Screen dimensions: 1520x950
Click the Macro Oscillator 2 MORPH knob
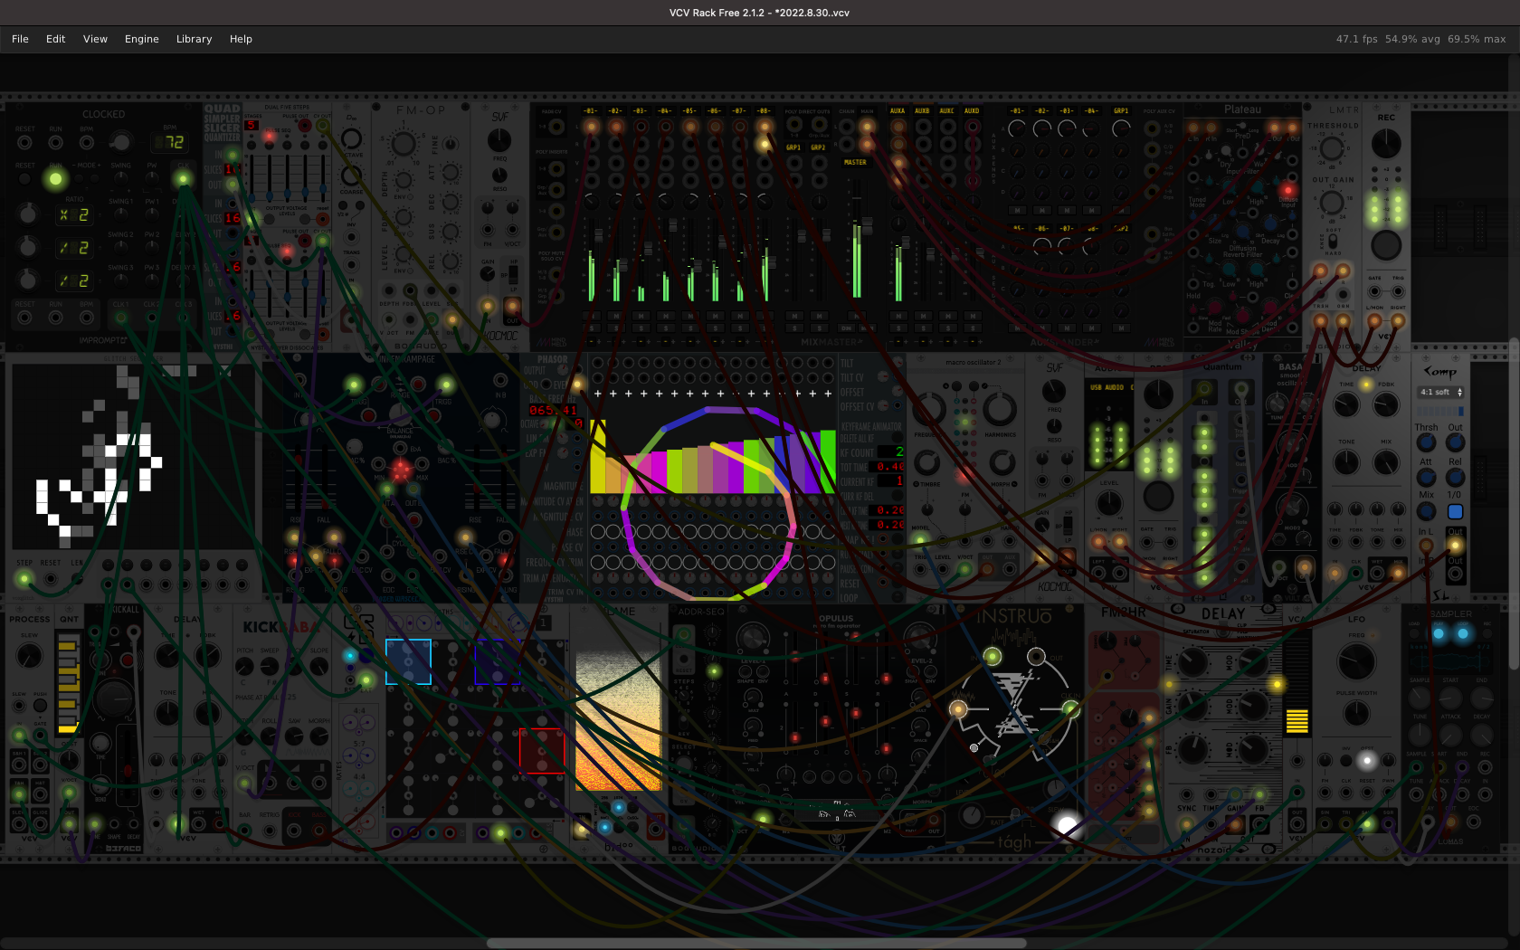point(1002,462)
